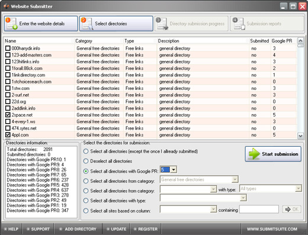Check the 1forall.88ck.com checkbox
Screen dimensions: 308x235
8,68
